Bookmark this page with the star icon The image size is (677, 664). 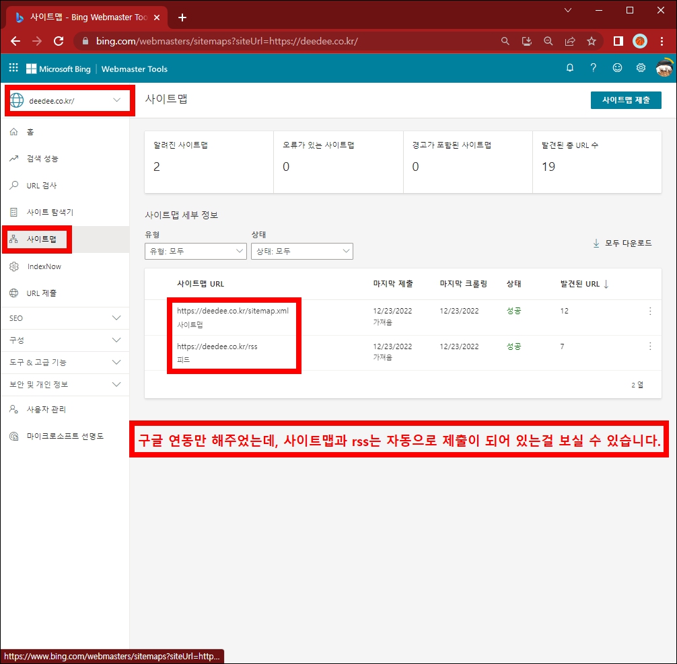[x=592, y=41]
